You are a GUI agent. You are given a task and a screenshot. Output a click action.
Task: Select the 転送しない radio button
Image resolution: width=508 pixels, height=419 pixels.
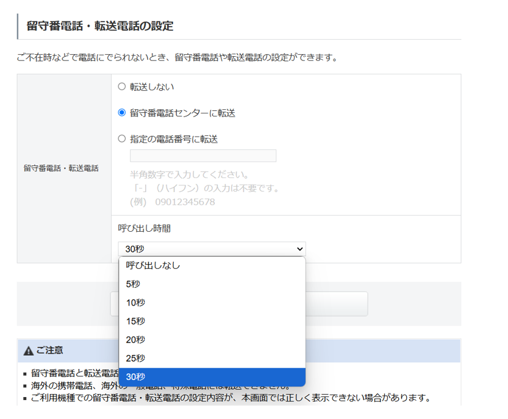tap(121, 87)
